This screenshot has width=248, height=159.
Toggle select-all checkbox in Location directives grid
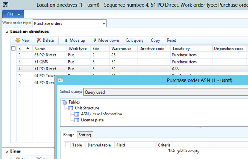coord(13,49)
